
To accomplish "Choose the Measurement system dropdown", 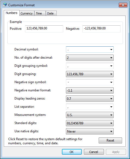I will [x=90, y=115].
